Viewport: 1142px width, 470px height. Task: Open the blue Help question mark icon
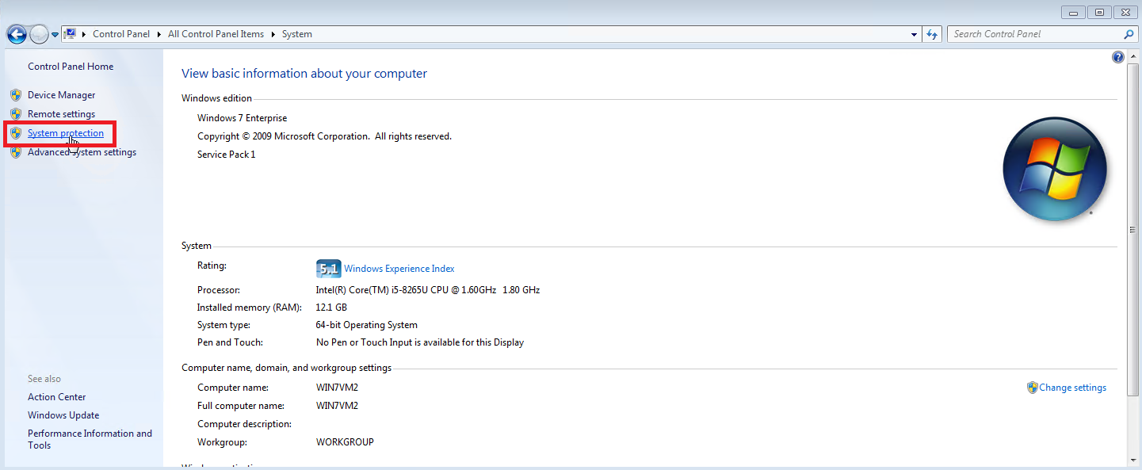pos(1118,57)
